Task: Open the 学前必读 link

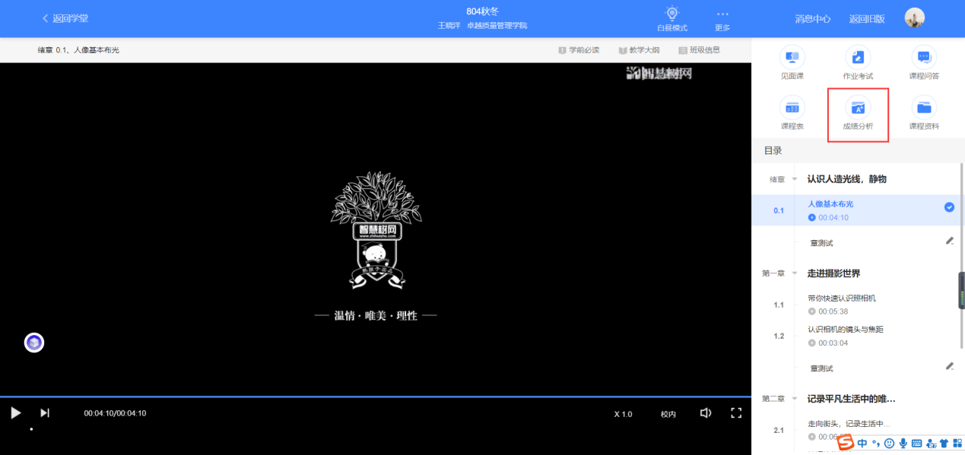Action: tap(584, 50)
